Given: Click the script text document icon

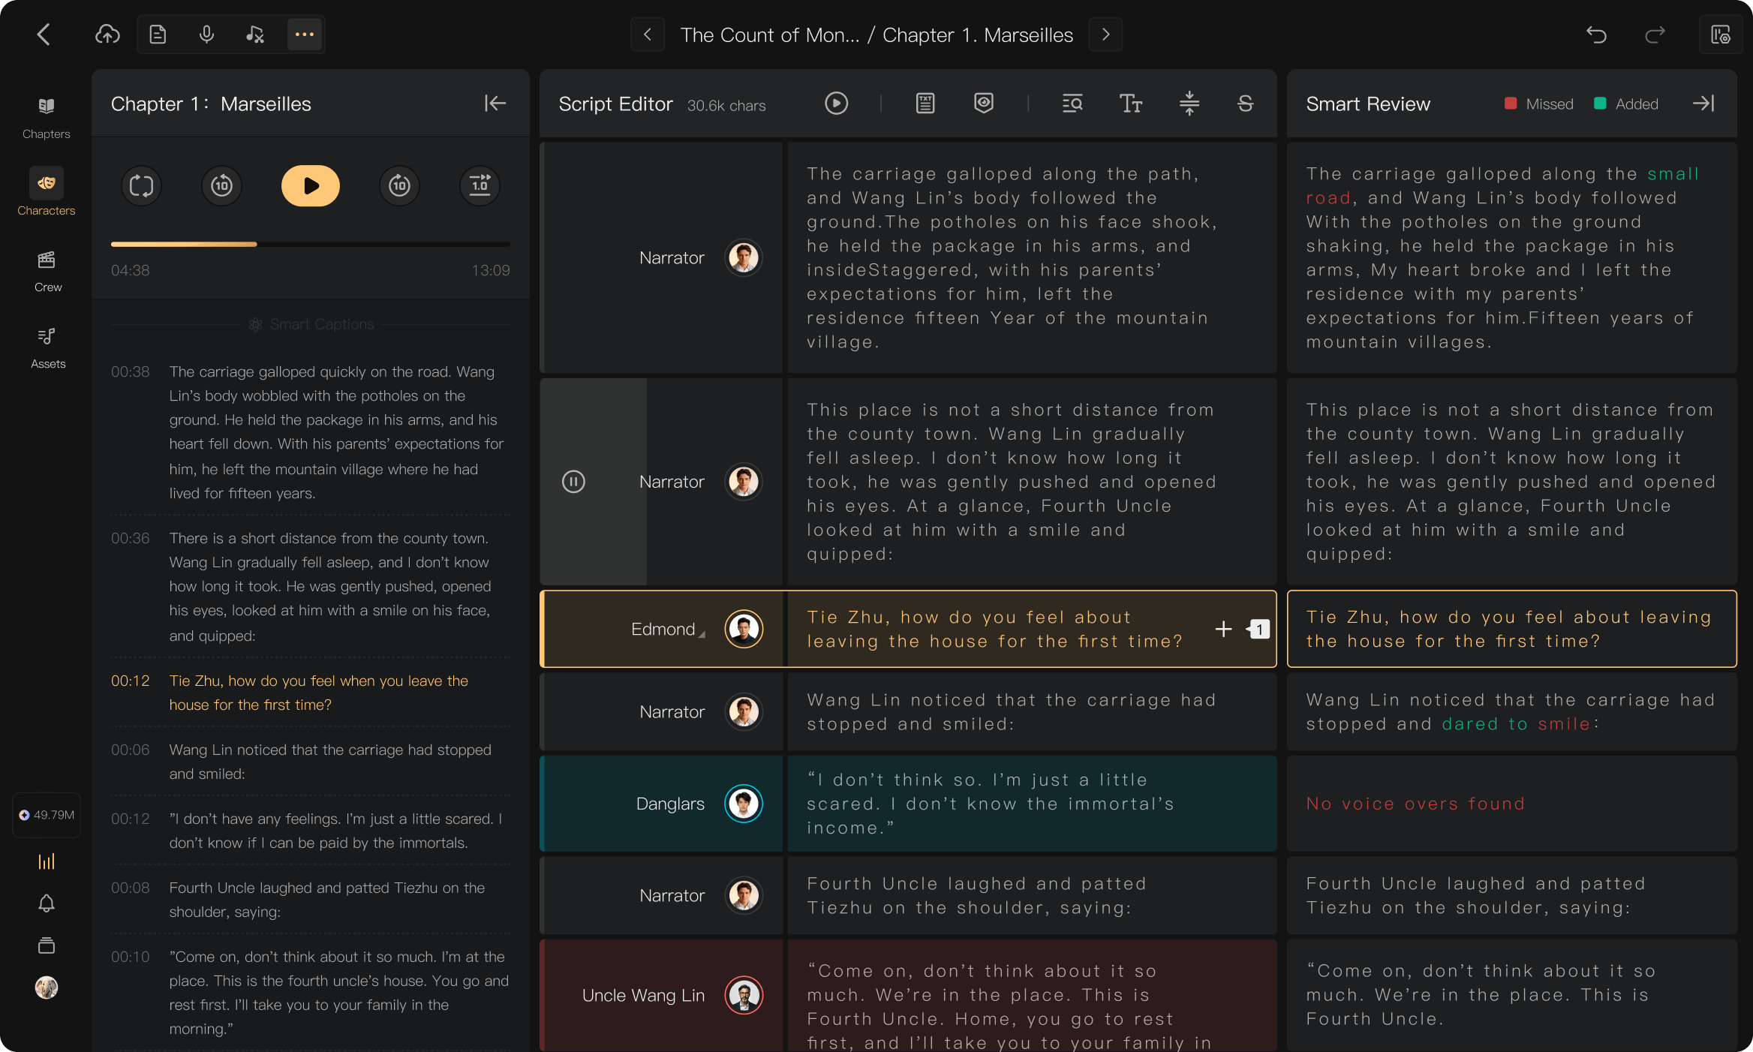Looking at the screenshot, I should pyautogui.click(x=925, y=104).
